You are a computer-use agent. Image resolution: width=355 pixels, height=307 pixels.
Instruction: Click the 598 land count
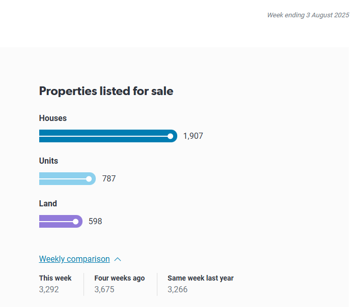[x=95, y=222]
